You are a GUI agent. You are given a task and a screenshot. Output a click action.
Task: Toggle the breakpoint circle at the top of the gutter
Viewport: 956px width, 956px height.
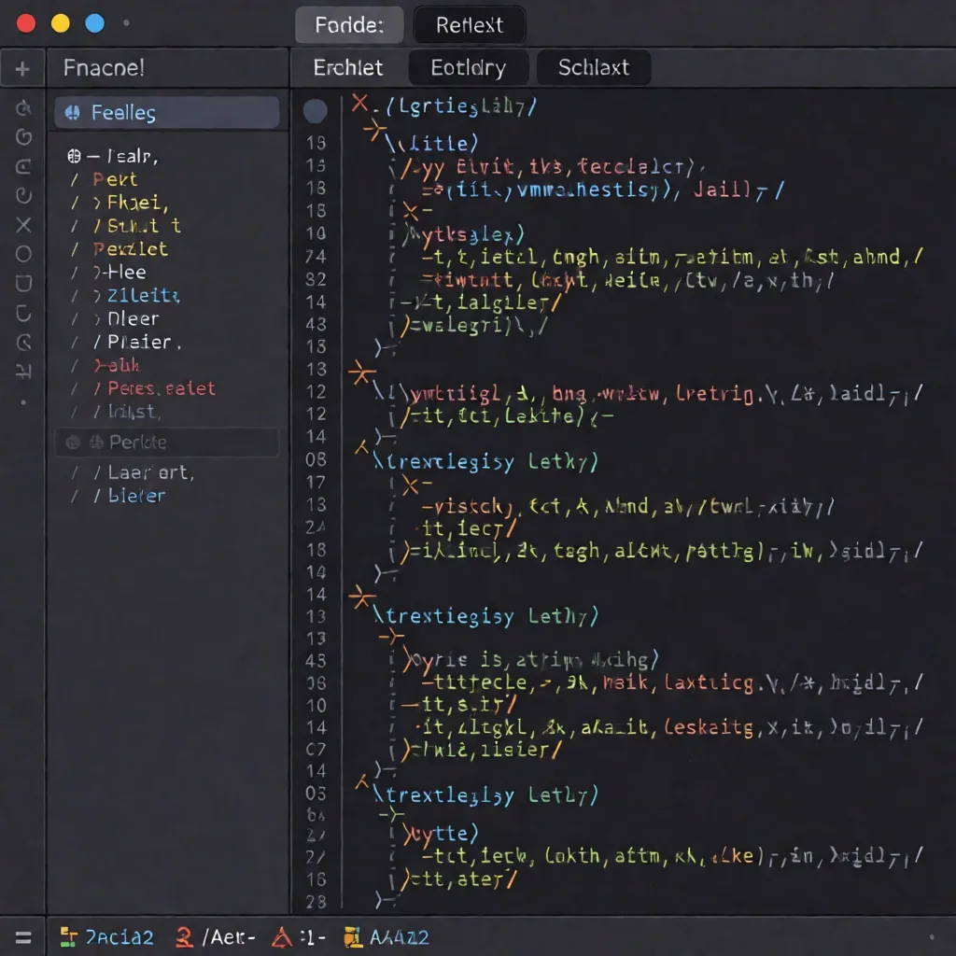316,111
